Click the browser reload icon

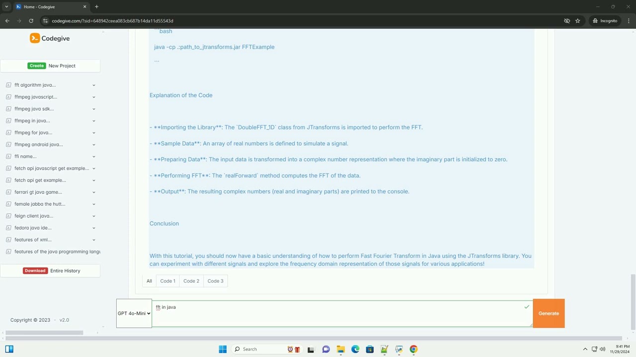click(x=31, y=21)
